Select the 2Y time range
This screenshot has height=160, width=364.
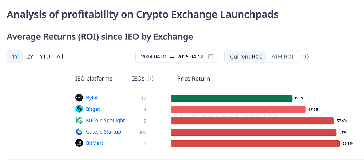tap(30, 57)
